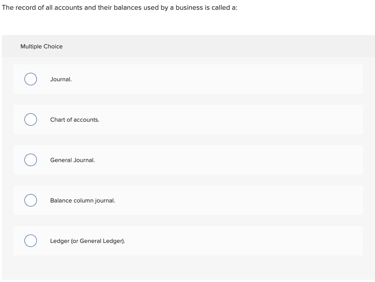The image size is (375, 282).
Task: Click the fifth answer option row
Action: point(187,241)
